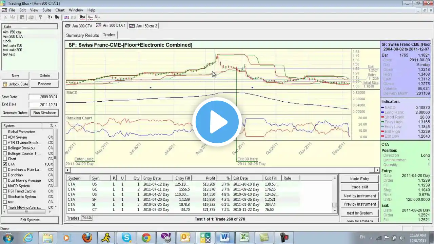Screen dimensions: 434x244
Task: Click the Prev by instrument button
Action: (359, 204)
